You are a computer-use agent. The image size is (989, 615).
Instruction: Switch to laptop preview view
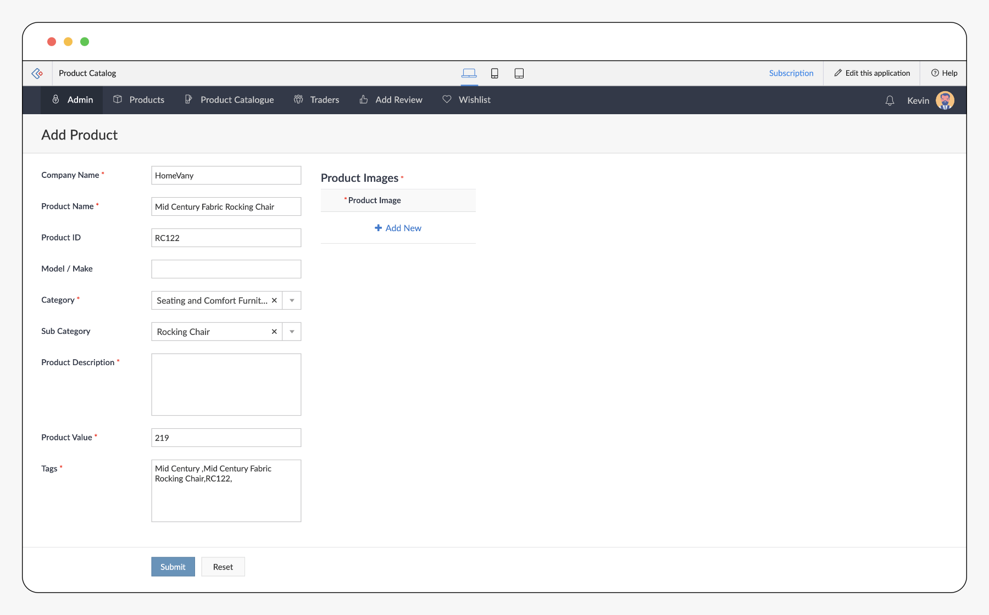click(469, 73)
